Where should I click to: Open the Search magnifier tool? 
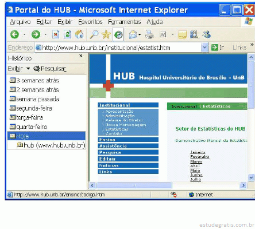click(94, 34)
